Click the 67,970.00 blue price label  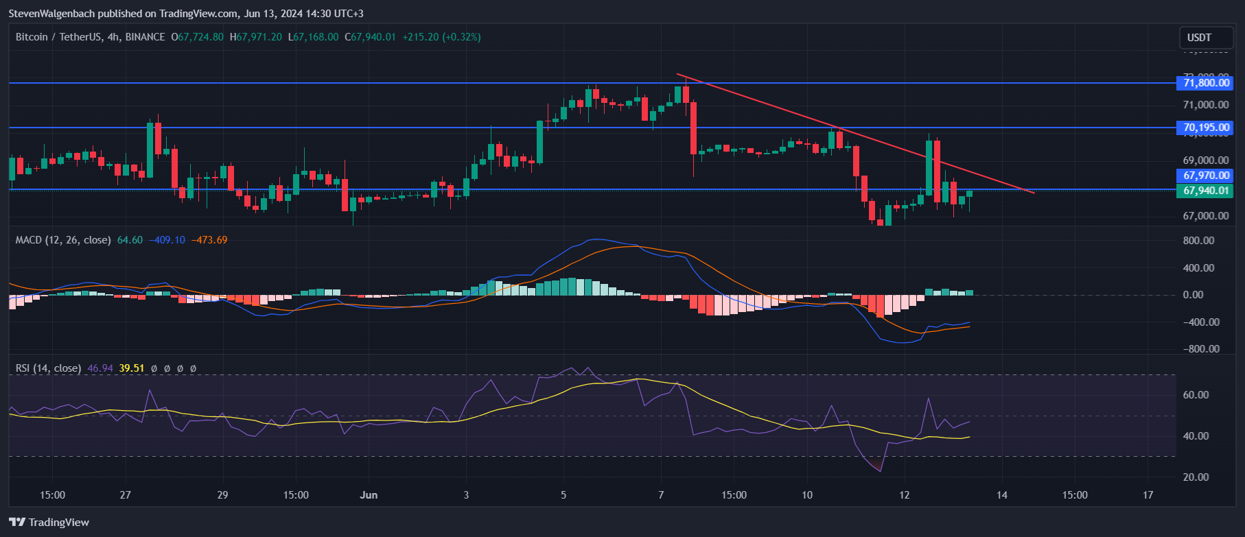pyautogui.click(x=1206, y=176)
